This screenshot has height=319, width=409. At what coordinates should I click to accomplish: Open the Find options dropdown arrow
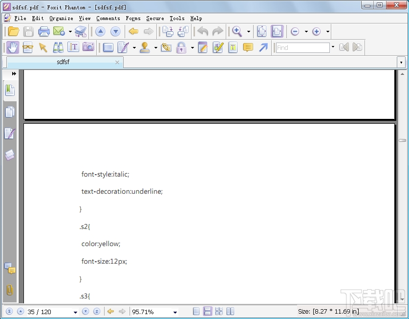(x=333, y=47)
